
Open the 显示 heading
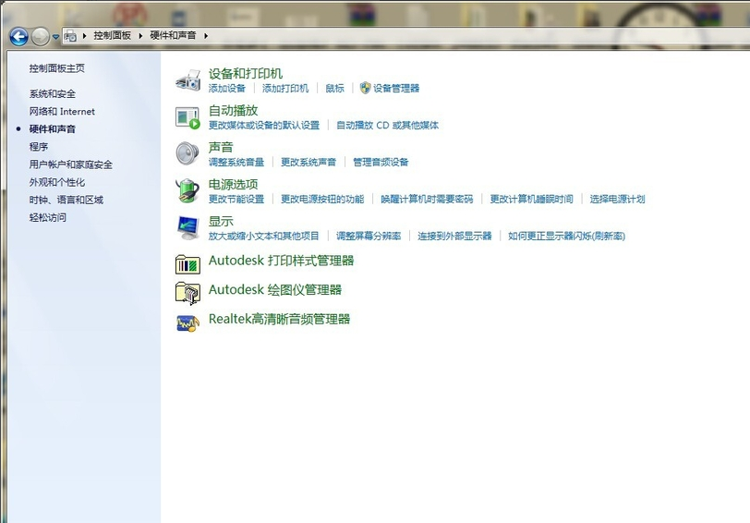pyautogui.click(x=221, y=221)
